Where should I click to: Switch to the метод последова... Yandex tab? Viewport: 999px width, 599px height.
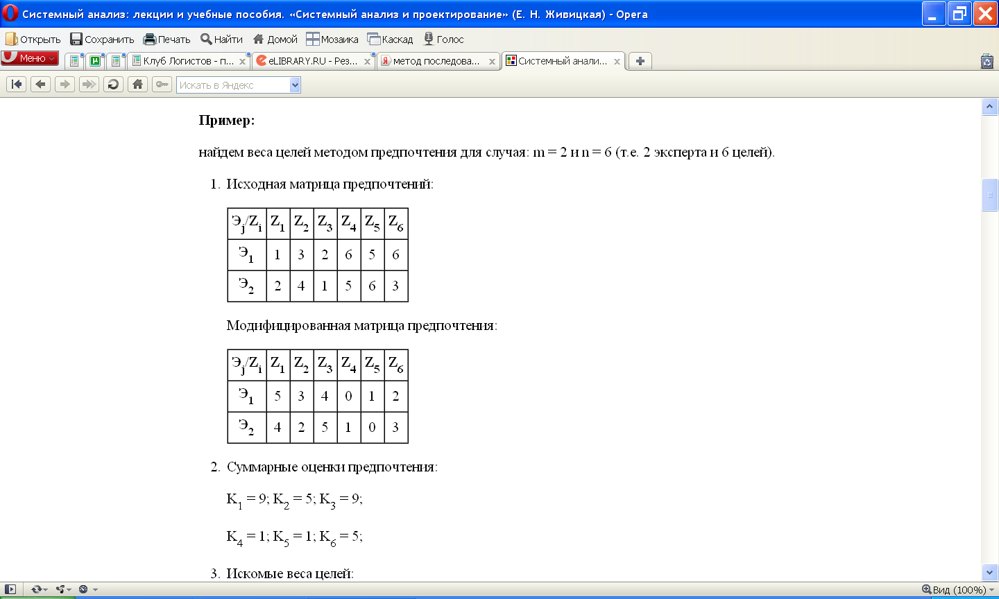(438, 61)
